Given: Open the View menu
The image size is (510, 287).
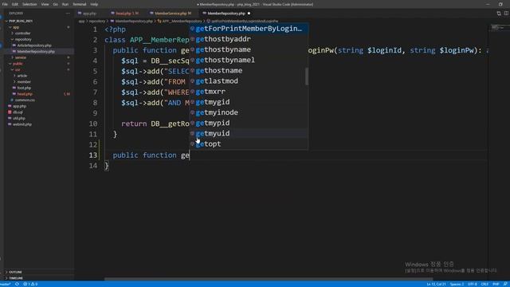Looking at the screenshot, I should [x=45, y=4].
